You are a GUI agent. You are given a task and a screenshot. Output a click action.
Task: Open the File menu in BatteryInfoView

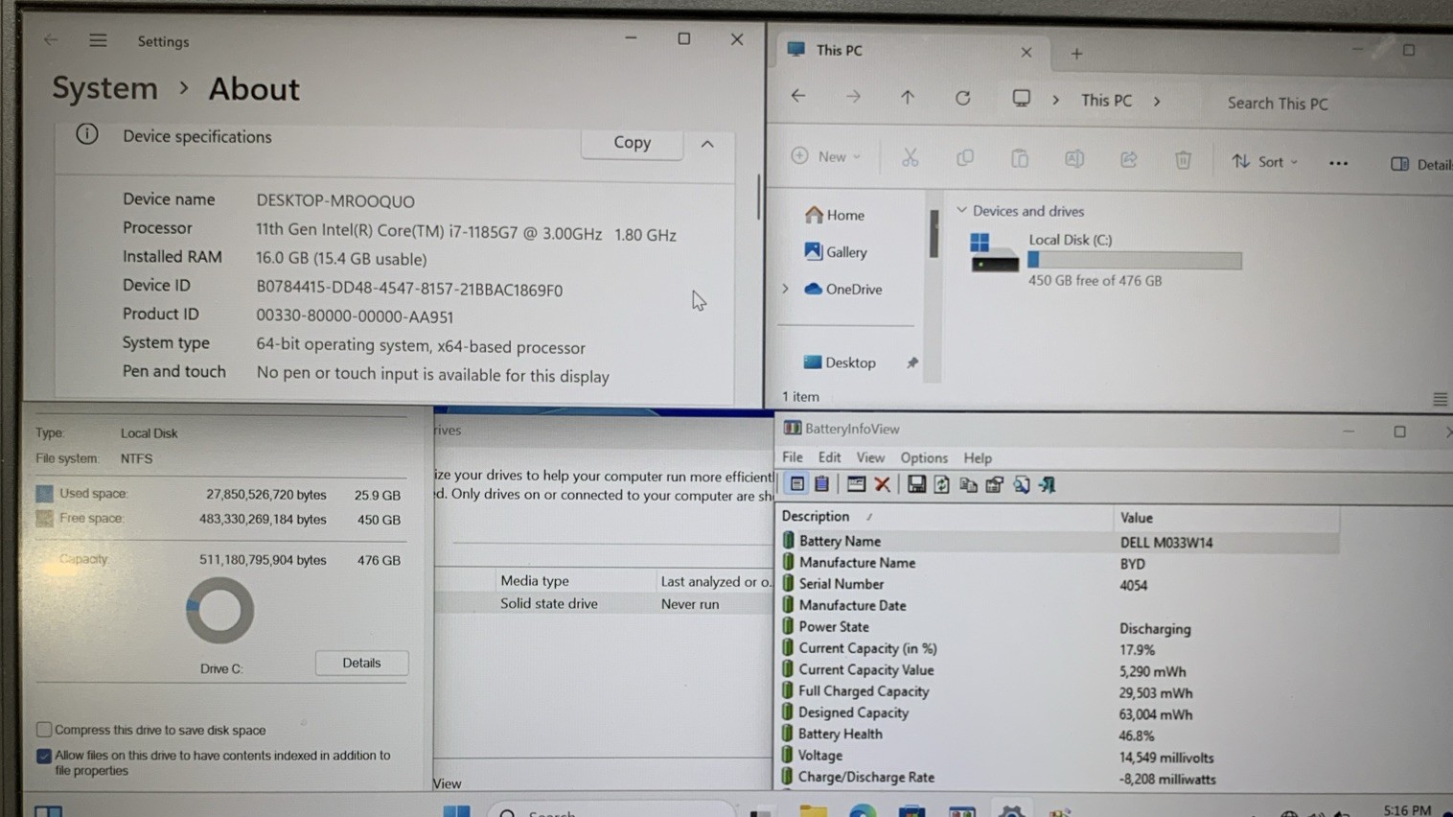pos(792,457)
